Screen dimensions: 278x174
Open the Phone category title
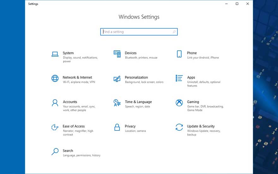click(x=192, y=53)
